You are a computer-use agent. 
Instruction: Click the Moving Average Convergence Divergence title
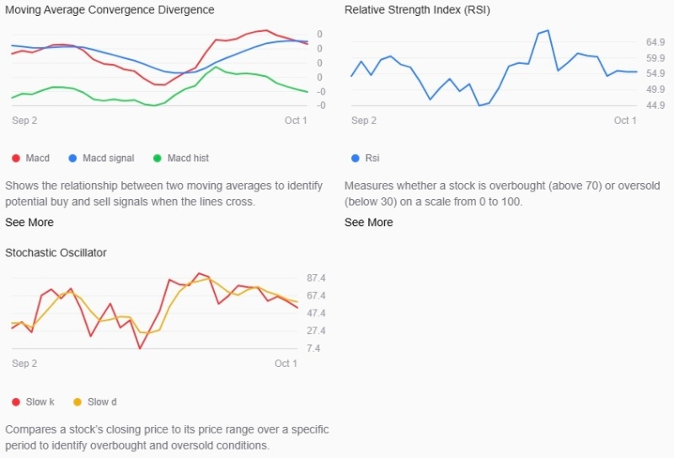[110, 10]
